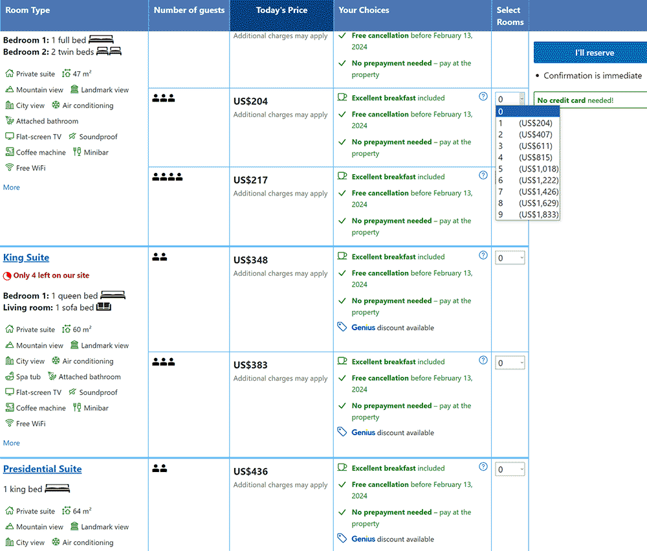Click the coffee cup breakfast icon in the US$217 row

(342, 176)
